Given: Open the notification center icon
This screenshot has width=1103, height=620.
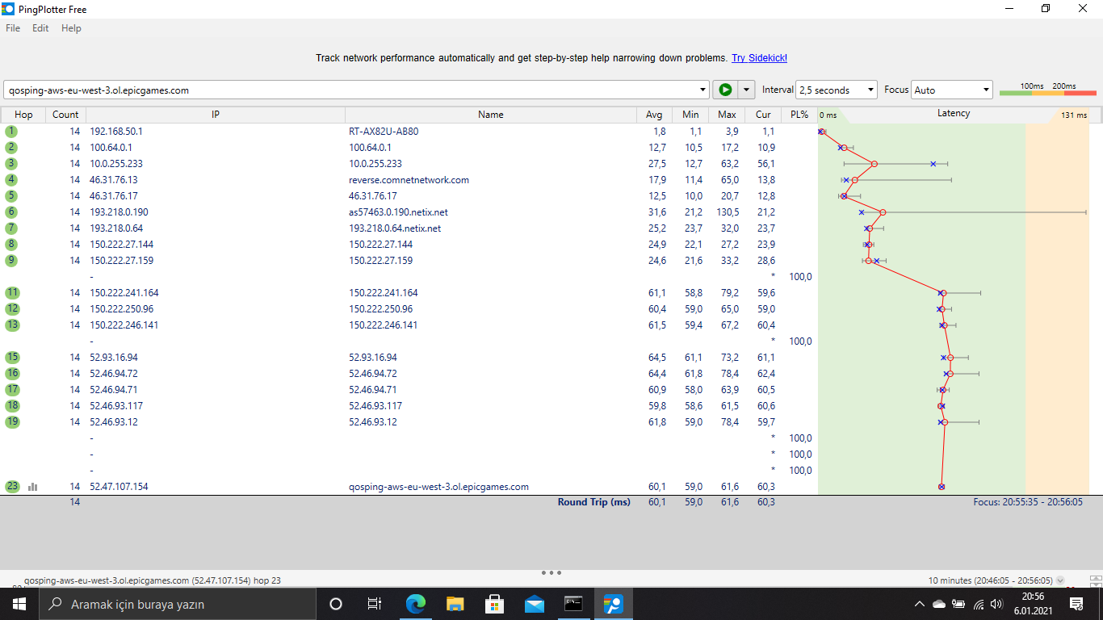Looking at the screenshot, I should [x=1076, y=604].
